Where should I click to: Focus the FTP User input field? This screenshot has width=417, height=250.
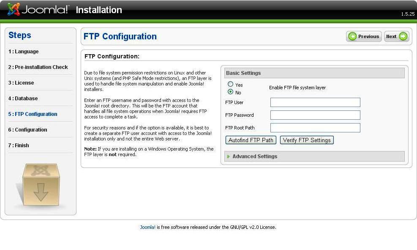coord(315,102)
